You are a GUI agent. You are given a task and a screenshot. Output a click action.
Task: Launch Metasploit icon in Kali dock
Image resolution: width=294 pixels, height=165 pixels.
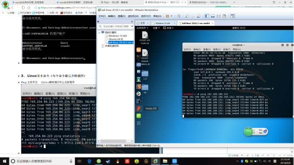pyautogui.click(x=139, y=72)
